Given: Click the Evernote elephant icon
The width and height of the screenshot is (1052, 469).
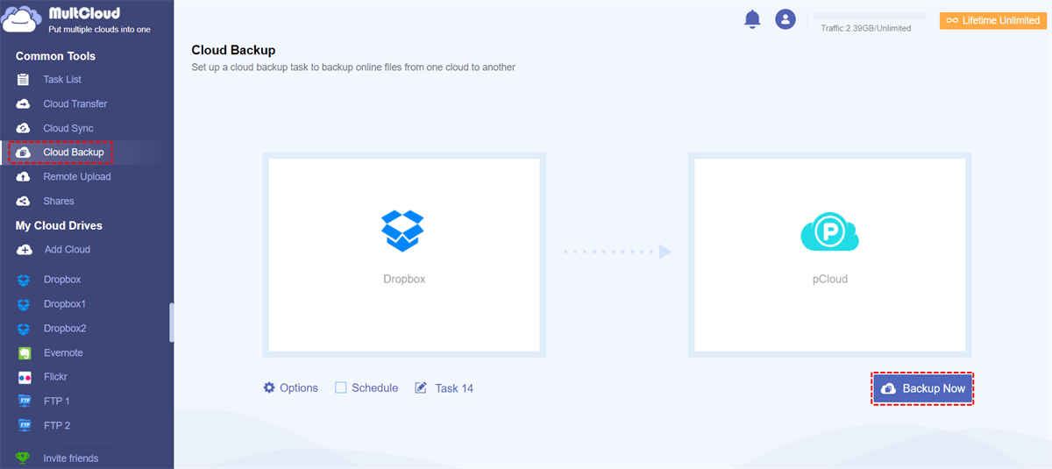Looking at the screenshot, I should [25, 353].
